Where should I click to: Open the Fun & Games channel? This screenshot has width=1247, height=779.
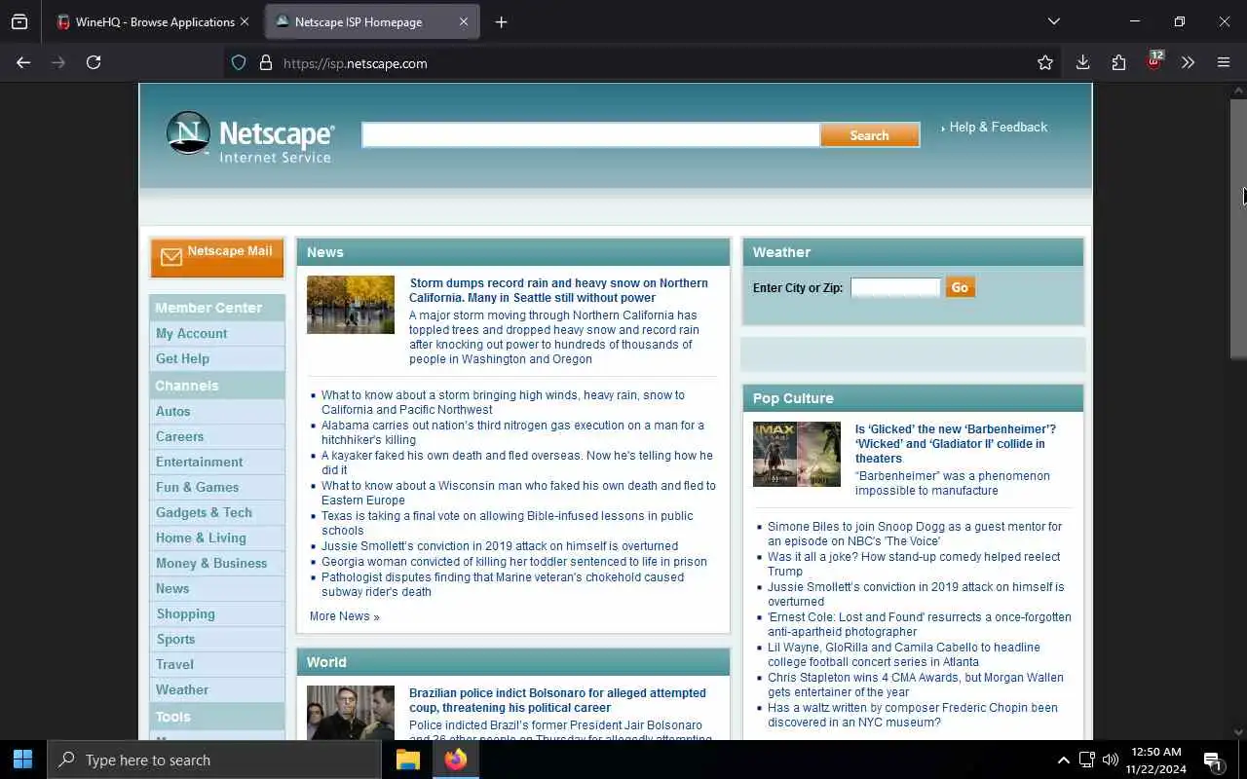click(x=197, y=487)
